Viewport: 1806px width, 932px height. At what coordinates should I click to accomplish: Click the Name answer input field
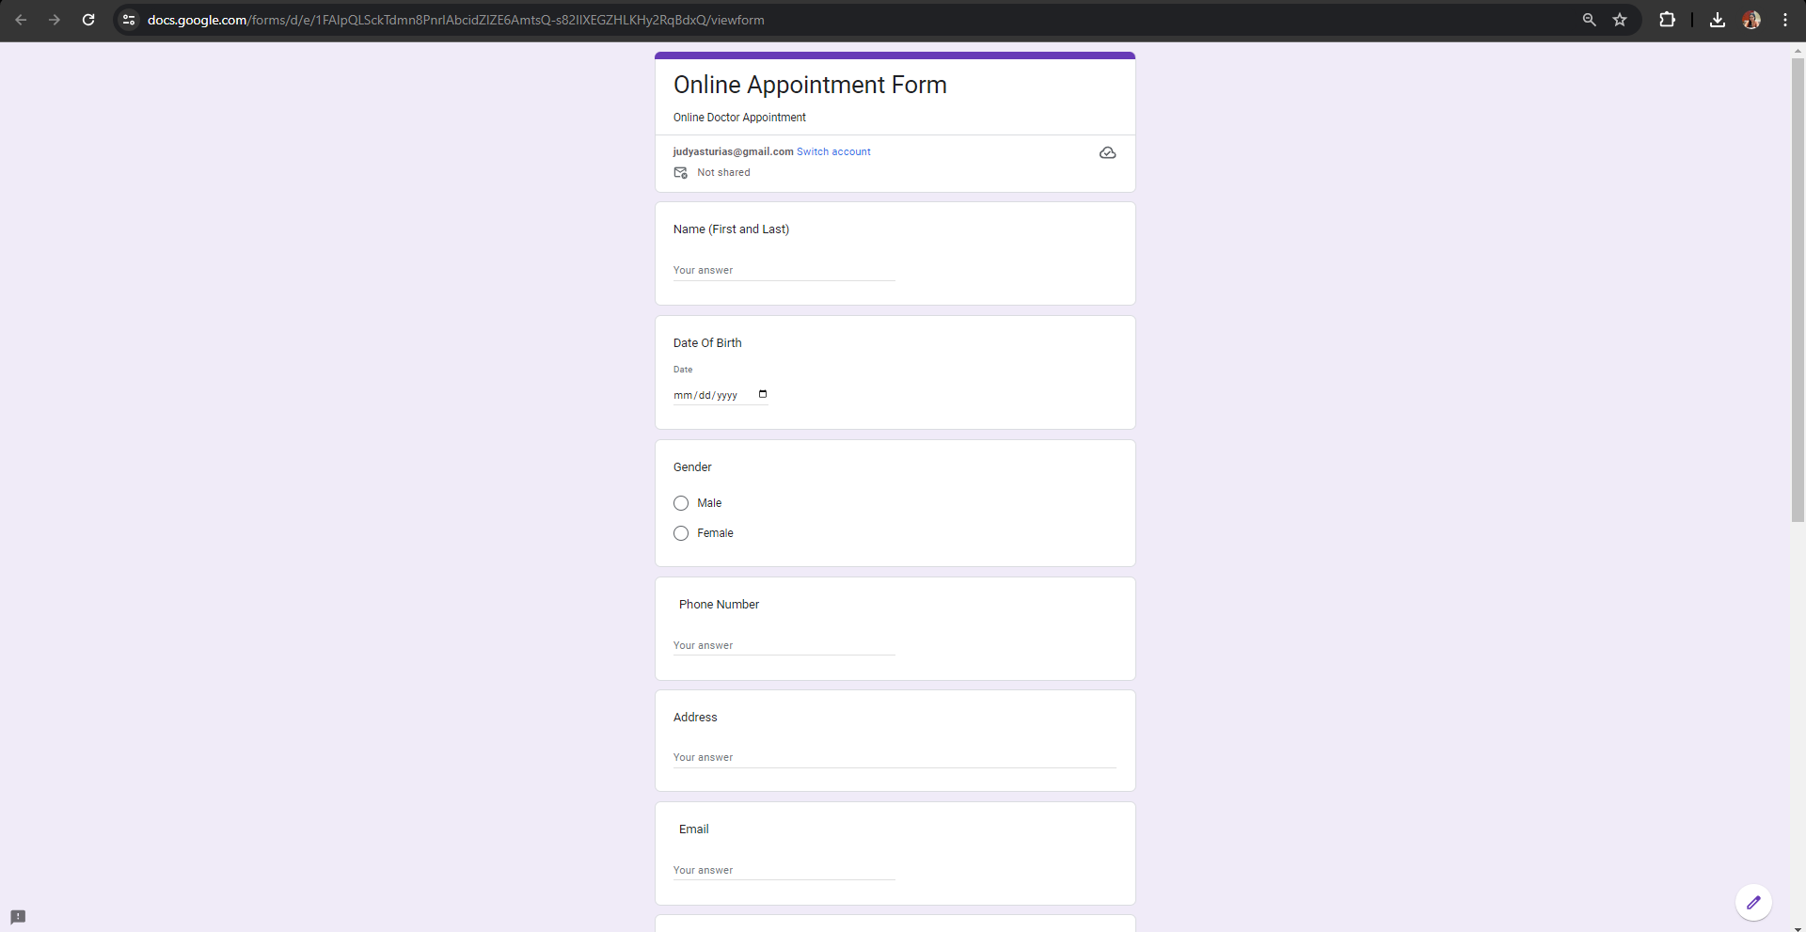click(x=783, y=270)
